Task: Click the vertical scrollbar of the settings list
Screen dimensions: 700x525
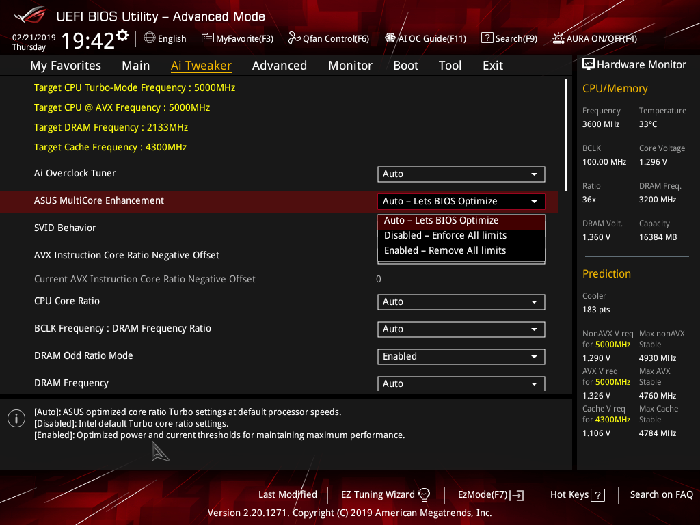Action: pos(566,135)
